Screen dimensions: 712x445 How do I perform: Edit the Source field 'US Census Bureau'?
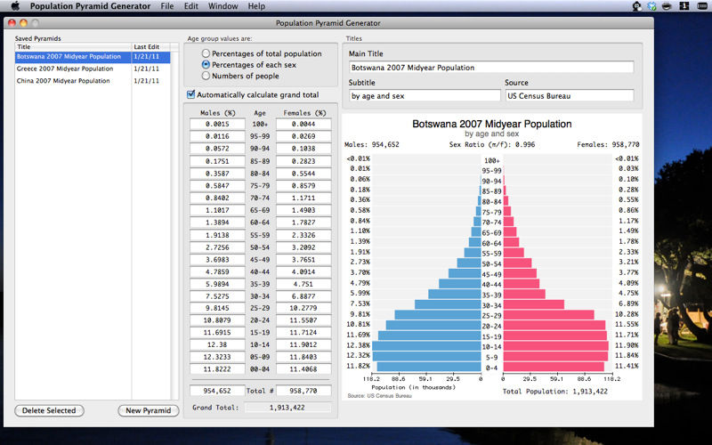coord(570,96)
